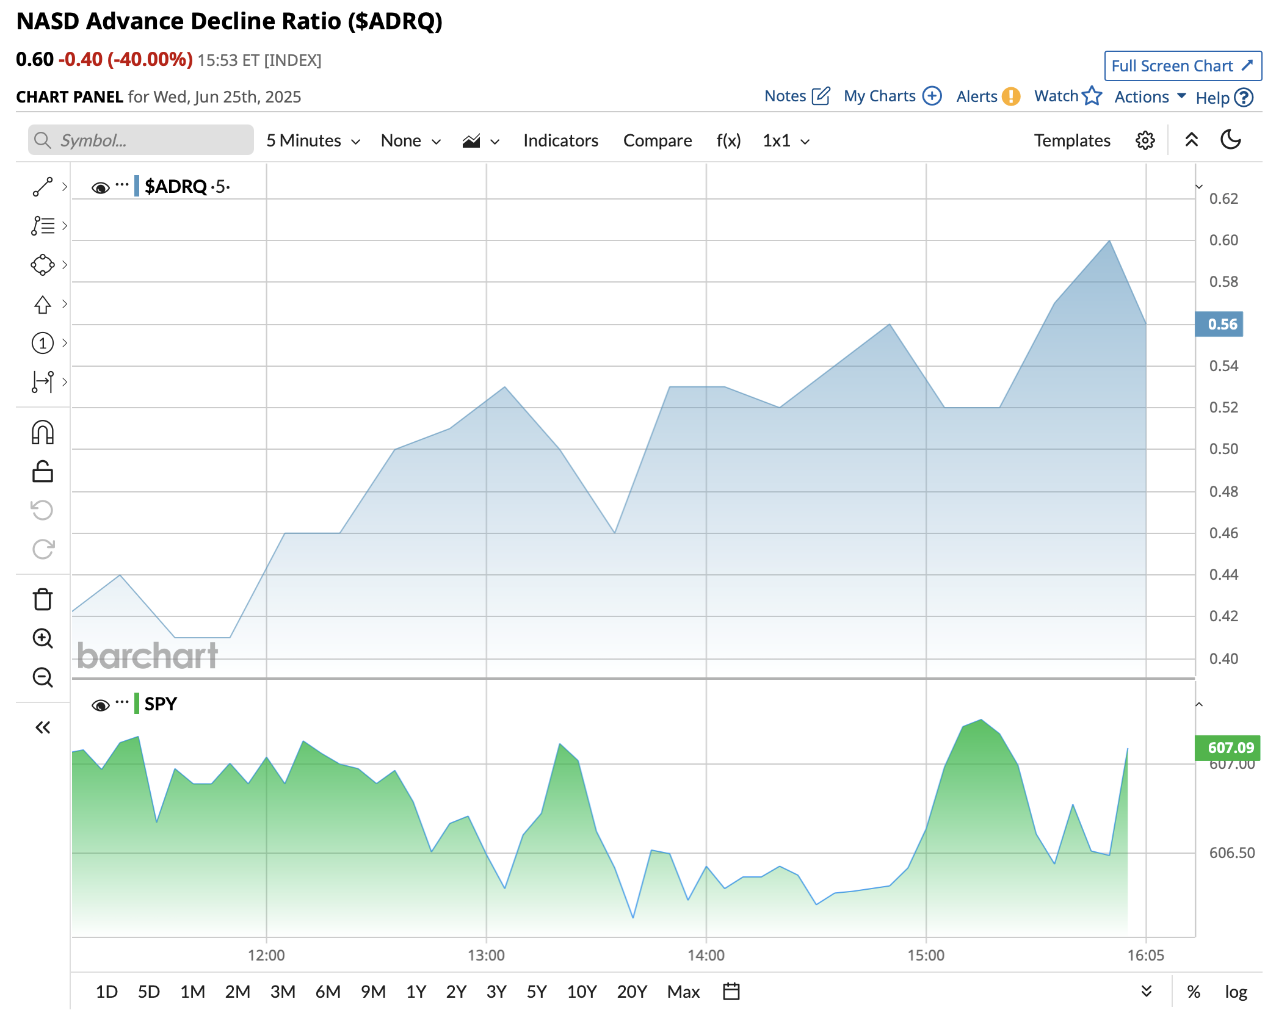
Task: Click the blue $ADRQ color swatch
Action: click(137, 186)
